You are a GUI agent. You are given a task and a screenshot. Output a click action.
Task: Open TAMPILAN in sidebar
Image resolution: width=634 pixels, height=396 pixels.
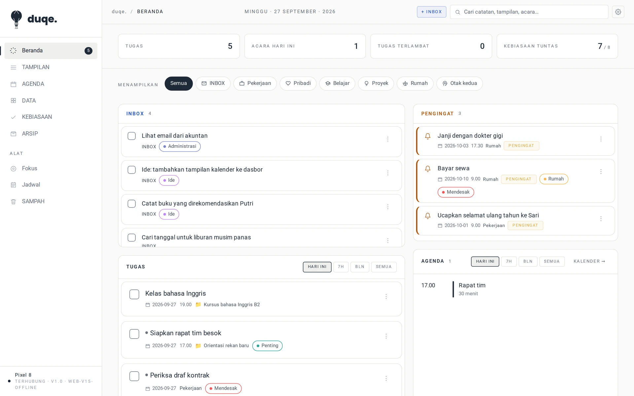click(51, 67)
